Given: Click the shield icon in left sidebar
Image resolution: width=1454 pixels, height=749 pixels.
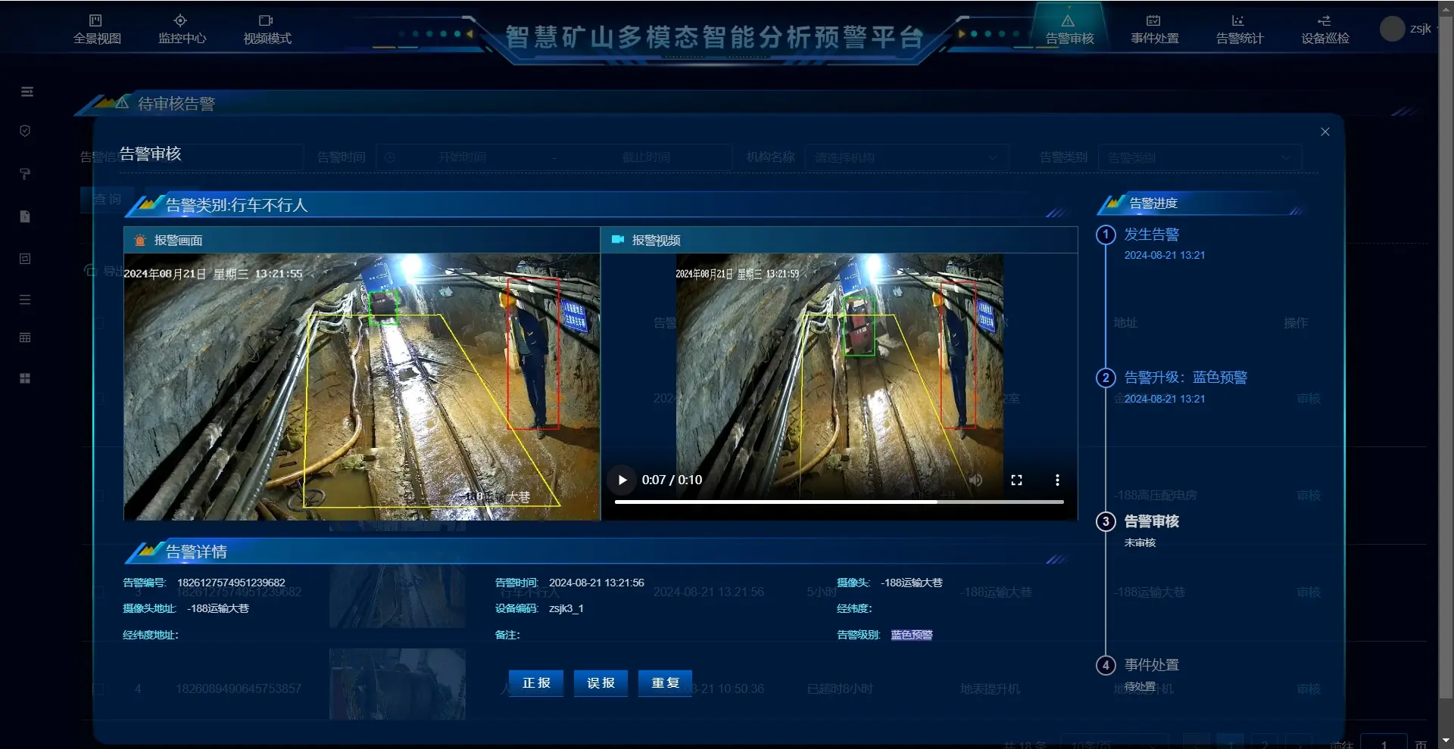Looking at the screenshot, I should [25, 131].
